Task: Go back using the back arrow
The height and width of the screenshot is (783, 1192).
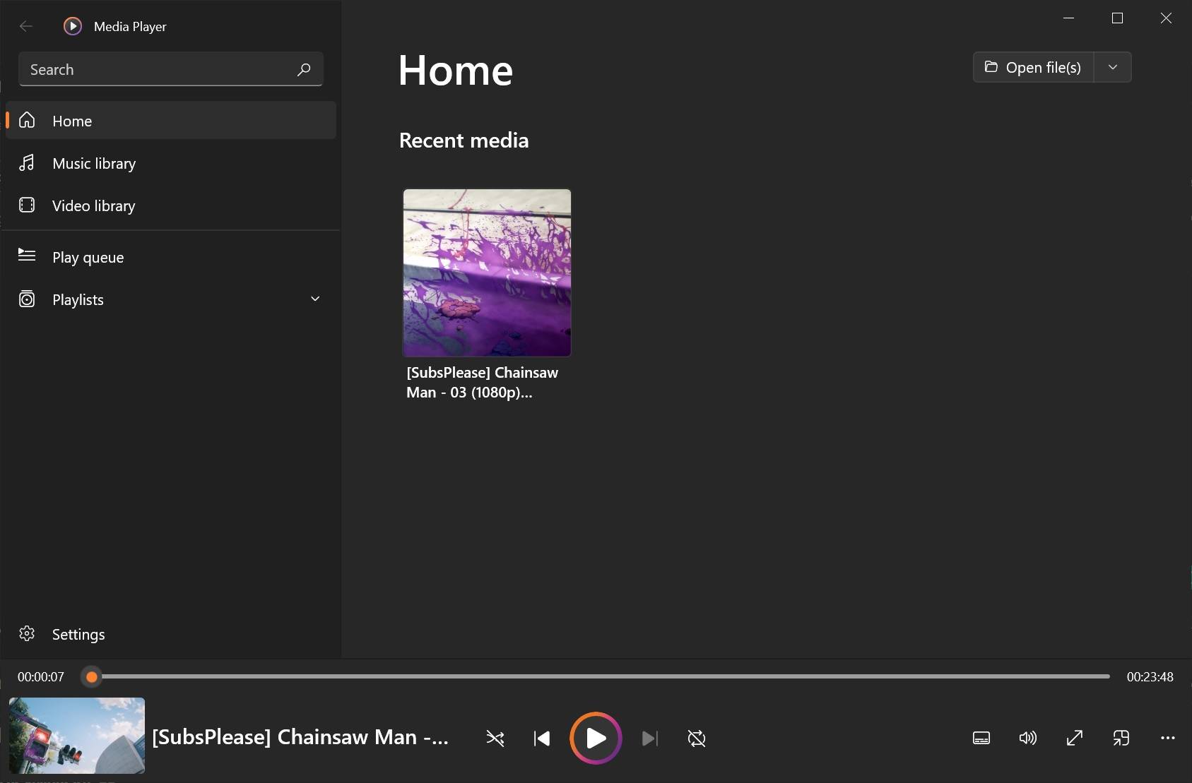Action: coord(26,26)
